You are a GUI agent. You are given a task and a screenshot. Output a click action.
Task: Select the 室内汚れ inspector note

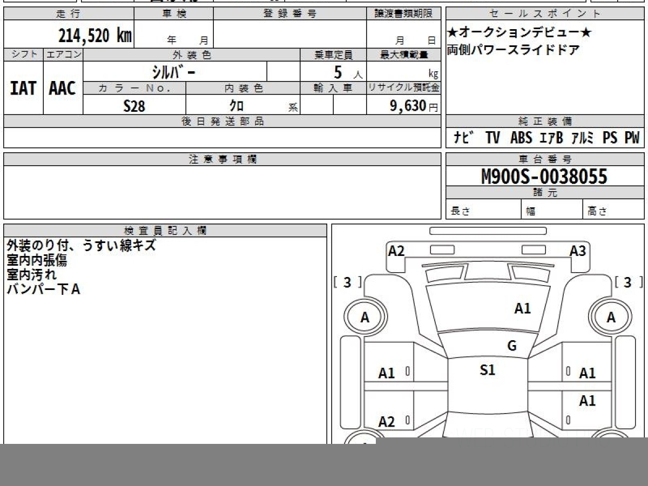pyautogui.click(x=31, y=275)
